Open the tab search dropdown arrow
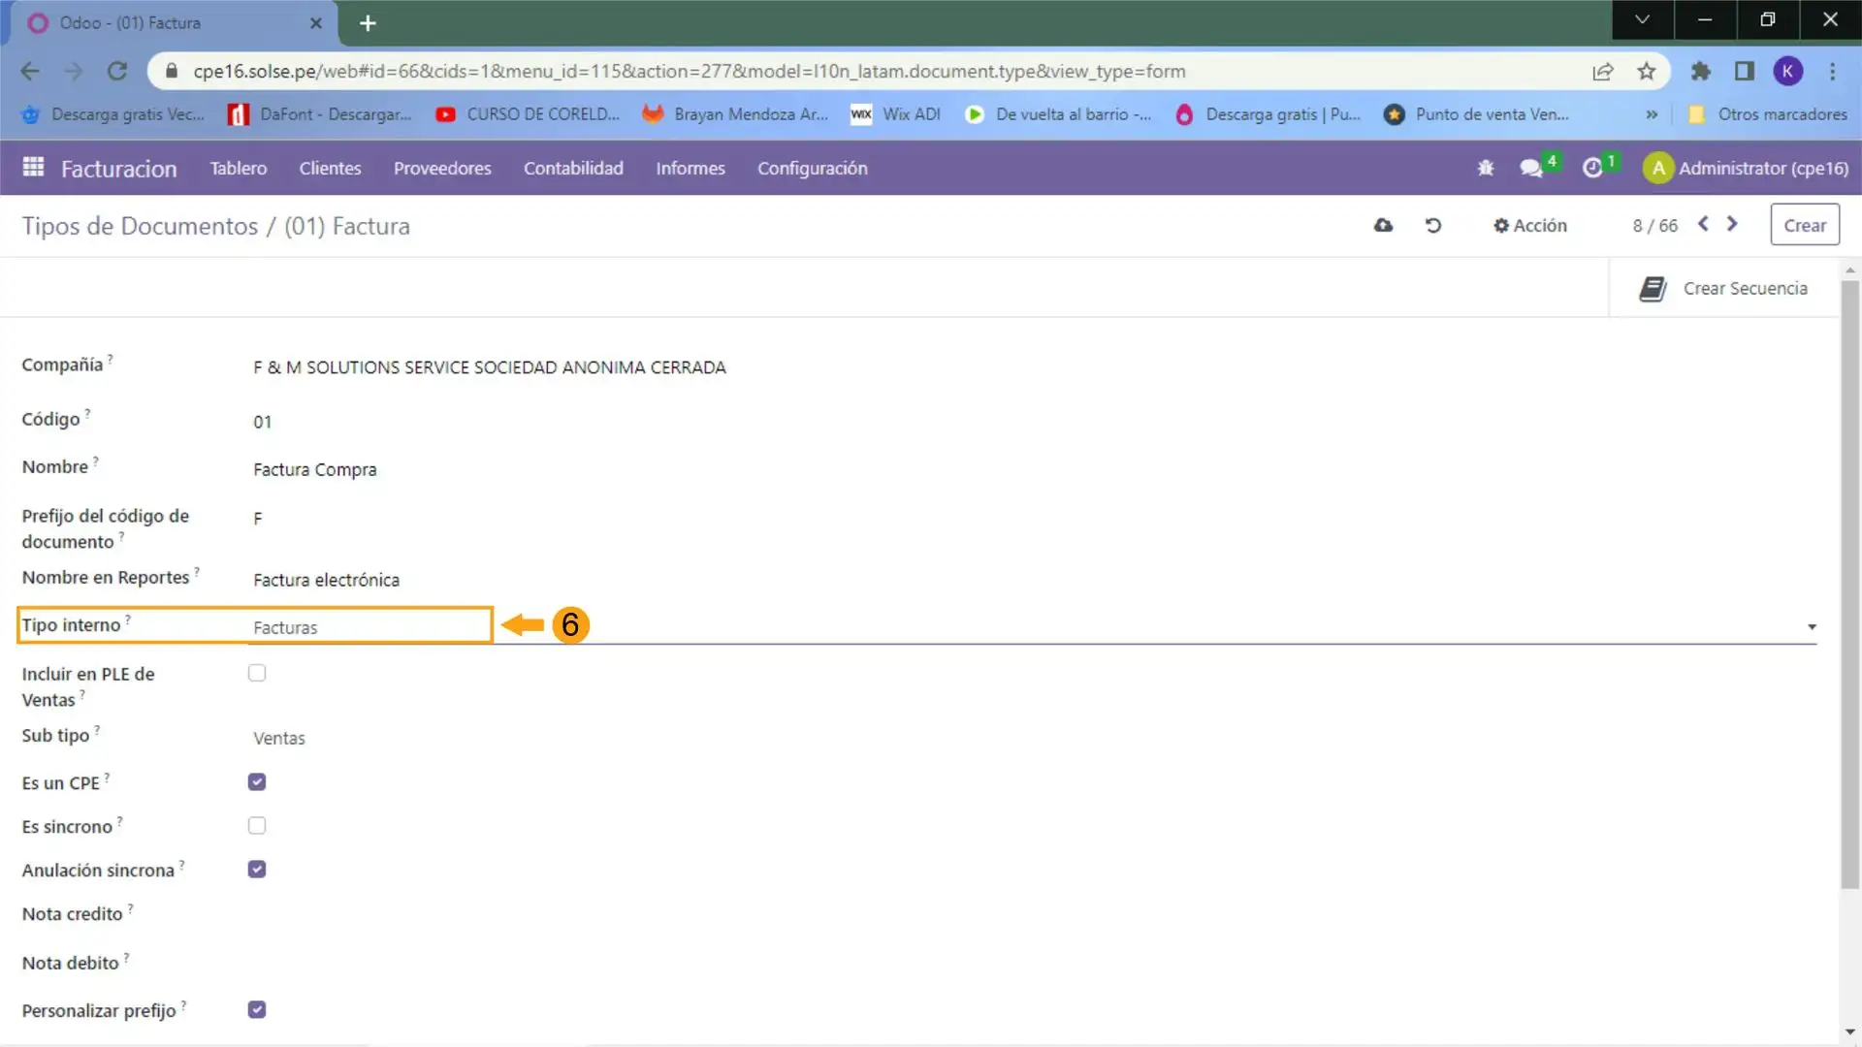Viewport: 1862px width, 1047px height. (1642, 19)
